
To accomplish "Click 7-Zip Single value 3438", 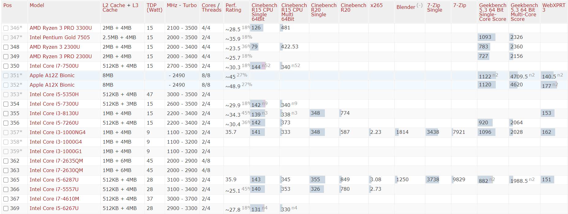I will (433, 132).
